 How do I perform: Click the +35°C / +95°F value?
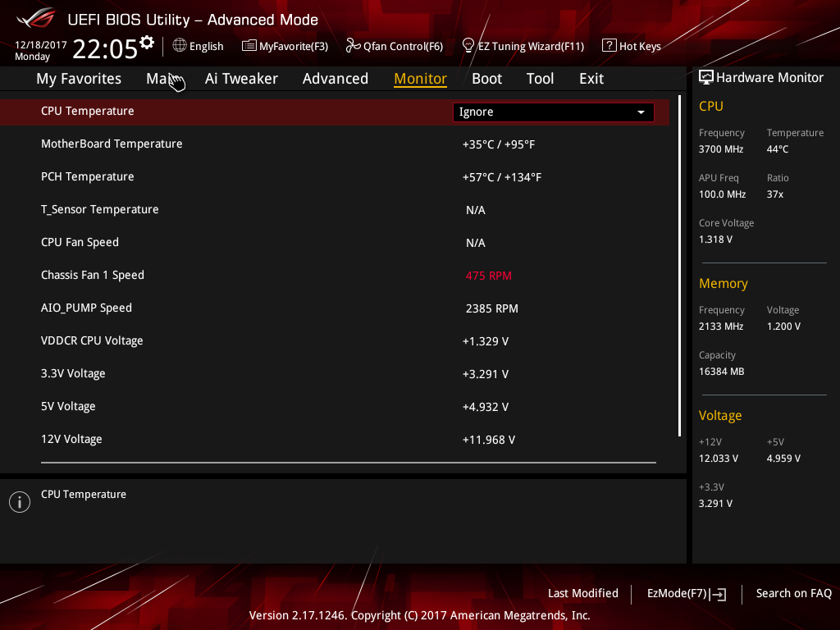coord(499,144)
